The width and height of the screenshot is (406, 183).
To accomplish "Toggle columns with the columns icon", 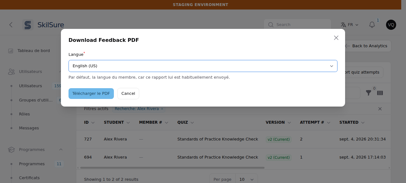I will 380,93.
